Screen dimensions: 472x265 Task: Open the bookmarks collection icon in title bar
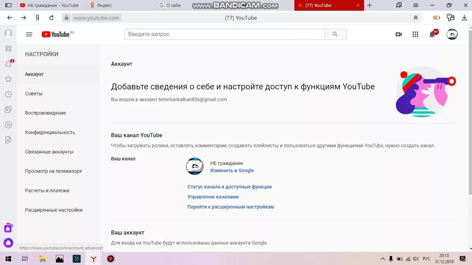[x=399, y=5]
